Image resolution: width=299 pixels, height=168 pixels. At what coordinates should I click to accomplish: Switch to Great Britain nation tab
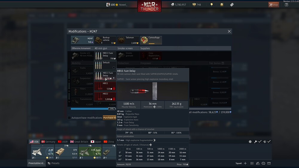(x=79, y=142)
